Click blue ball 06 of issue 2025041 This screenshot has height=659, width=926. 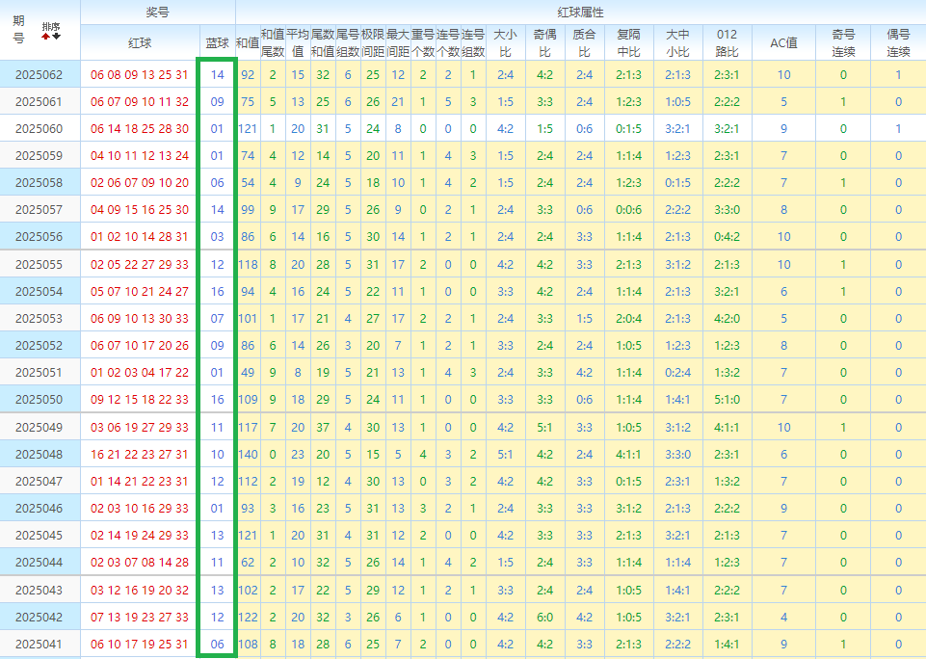217,645
